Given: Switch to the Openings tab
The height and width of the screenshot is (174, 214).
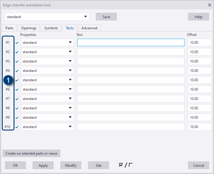Looking at the screenshot, I should pos(29,28).
